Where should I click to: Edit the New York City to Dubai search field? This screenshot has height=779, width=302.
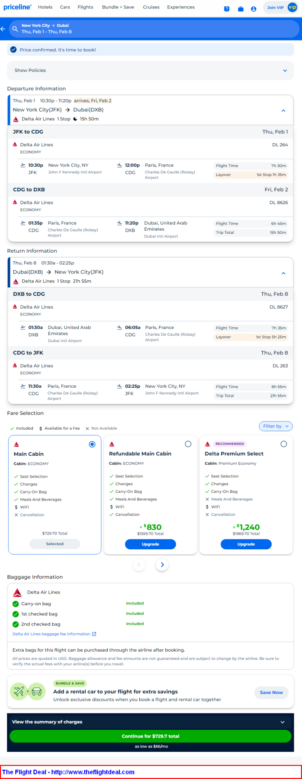(154, 29)
